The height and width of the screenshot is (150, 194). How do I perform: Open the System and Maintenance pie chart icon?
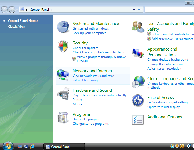[x=63, y=27]
